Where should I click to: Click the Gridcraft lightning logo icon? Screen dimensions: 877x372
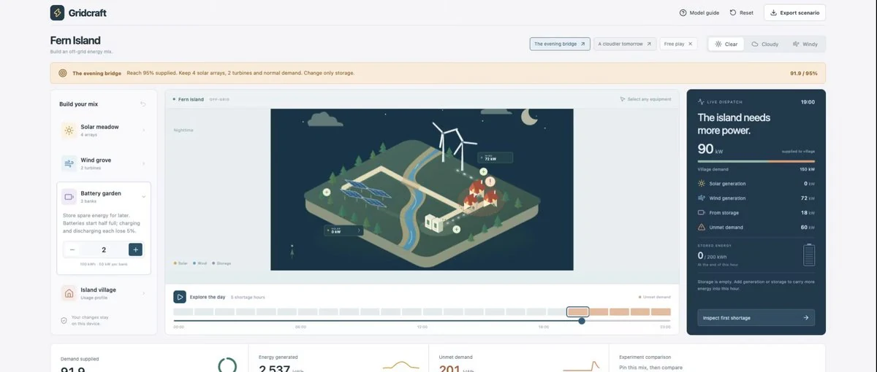pyautogui.click(x=57, y=12)
